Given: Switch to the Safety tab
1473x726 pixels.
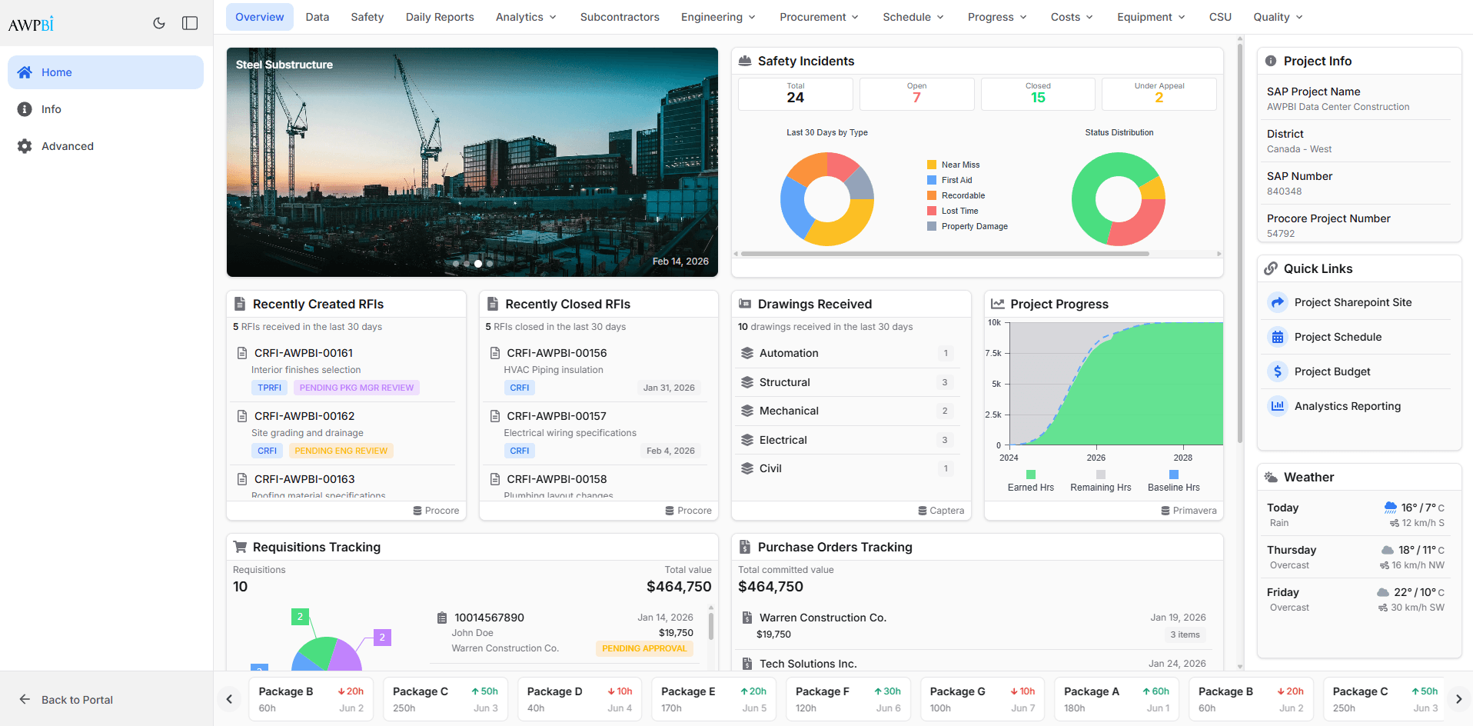Looking at the screenshot, I should [x=367, y=17].
